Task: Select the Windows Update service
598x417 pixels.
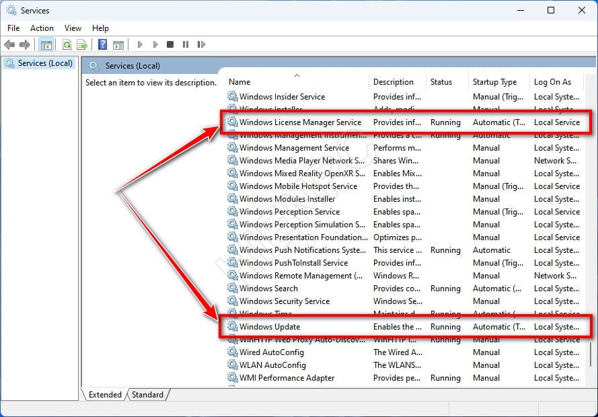Action: tap(404, 327)
